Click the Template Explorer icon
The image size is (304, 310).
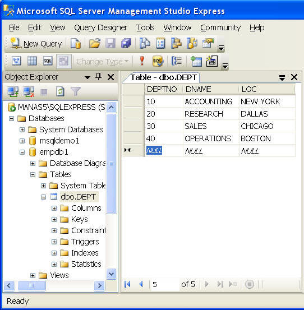tap(192, 44)
